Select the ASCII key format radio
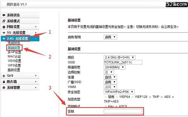Viewport: 188px width, 117px height. click(116, 106)
